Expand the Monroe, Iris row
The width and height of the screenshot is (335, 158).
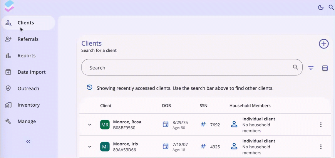click(x=90, y=147)
